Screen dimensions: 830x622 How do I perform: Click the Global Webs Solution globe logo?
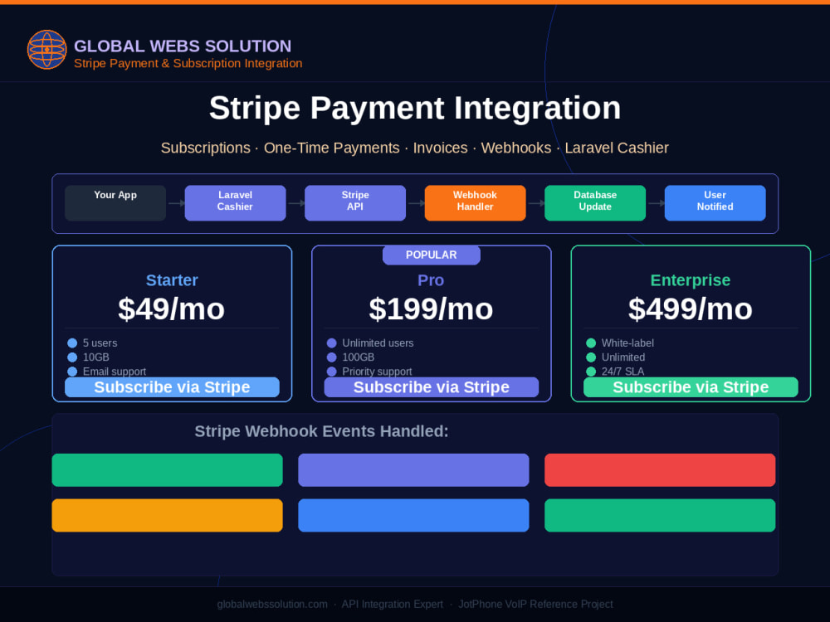[x=47, y=50]
